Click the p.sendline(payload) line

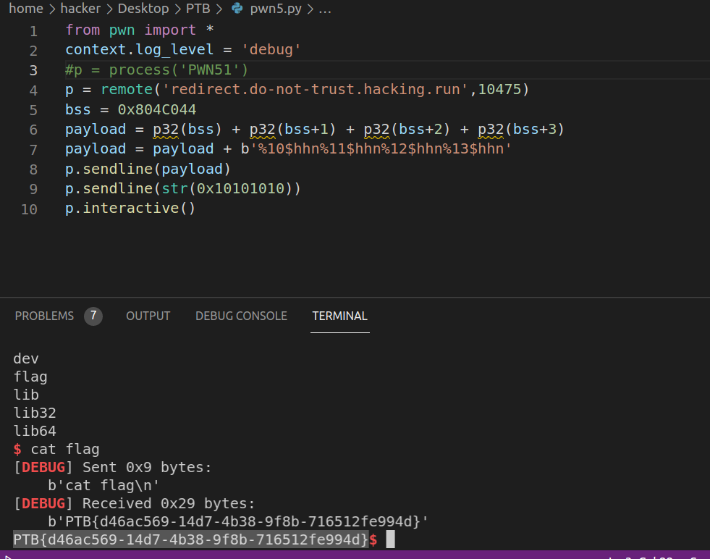pos(148,169)
